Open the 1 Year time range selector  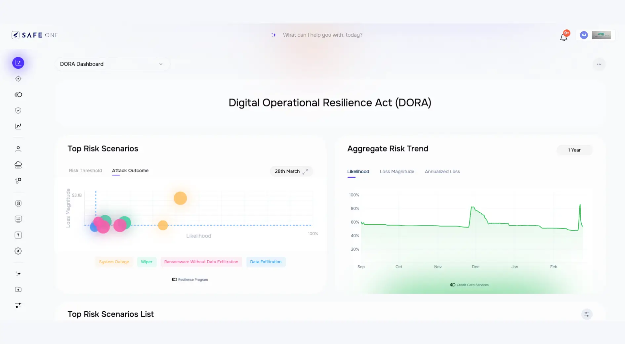coord(574,150)
